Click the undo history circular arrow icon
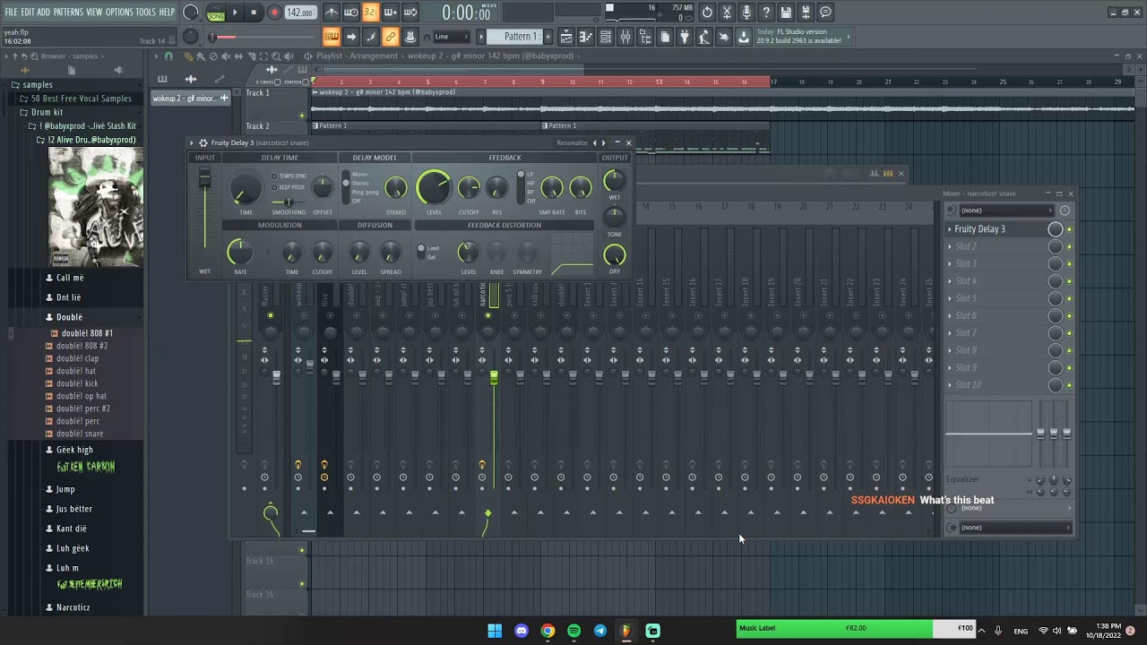This screenshot has height=645, width=1147. point(707,13)
